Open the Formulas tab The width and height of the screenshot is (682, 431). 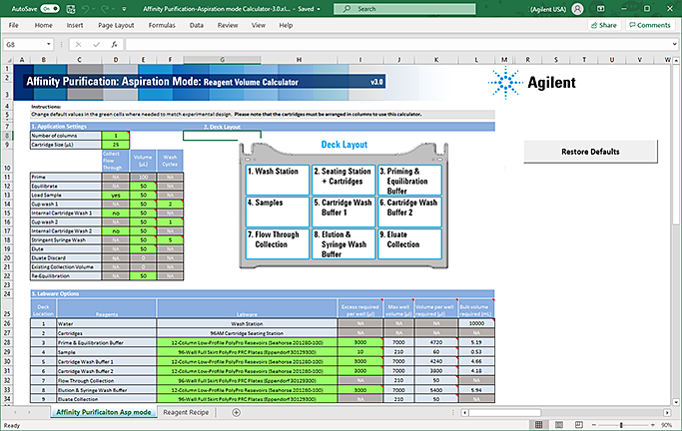[162, 25]
